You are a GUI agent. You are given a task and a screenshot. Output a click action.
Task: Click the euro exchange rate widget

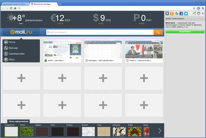[x=60, y=19]
